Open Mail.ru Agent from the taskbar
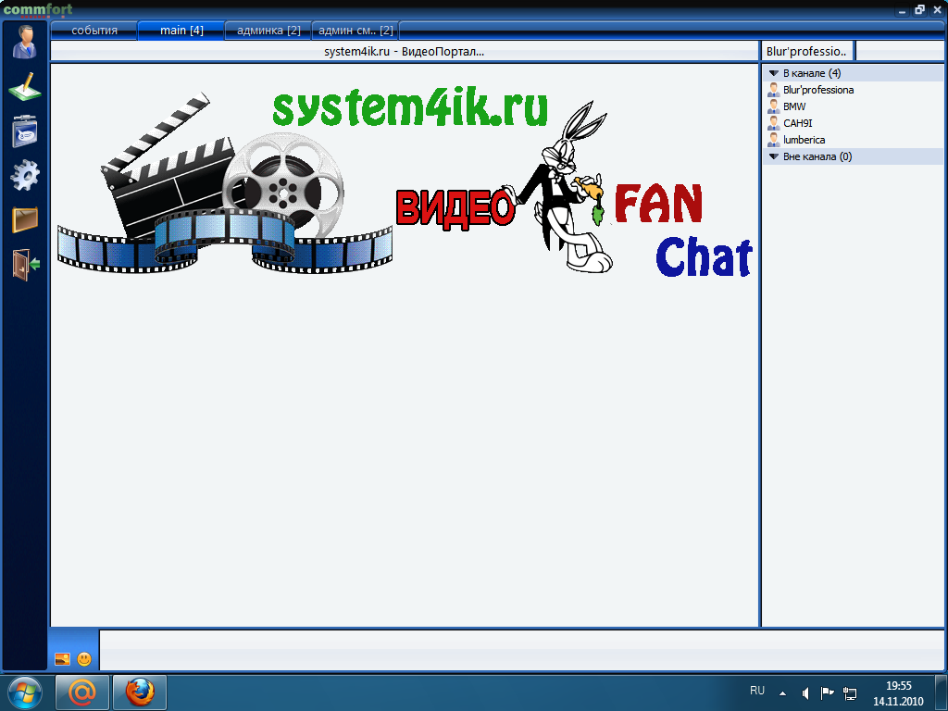This screenshot has height=711, width=948. pyautogui.click(x=82, y=692)
